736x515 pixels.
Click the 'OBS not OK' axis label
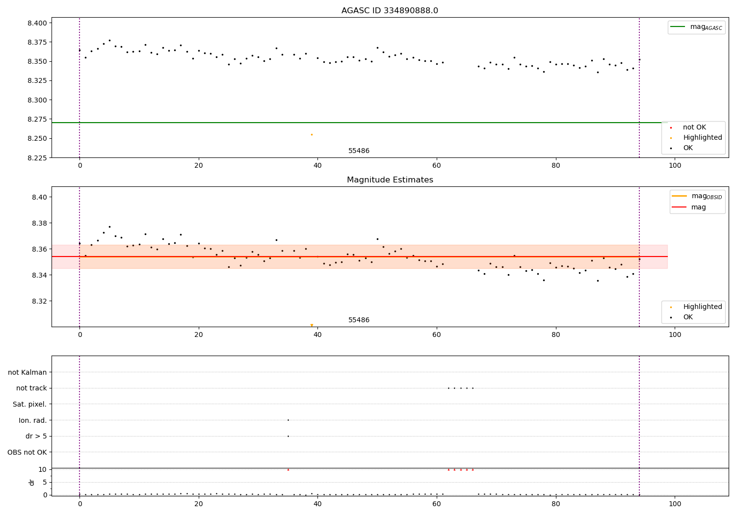tap(27, 452)
